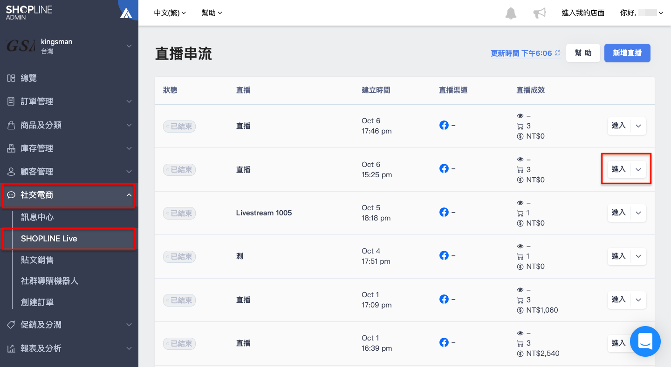Click Facebook icon in Livestream 1005 row
The image size is (671, 367).
(x=444, y=212)
